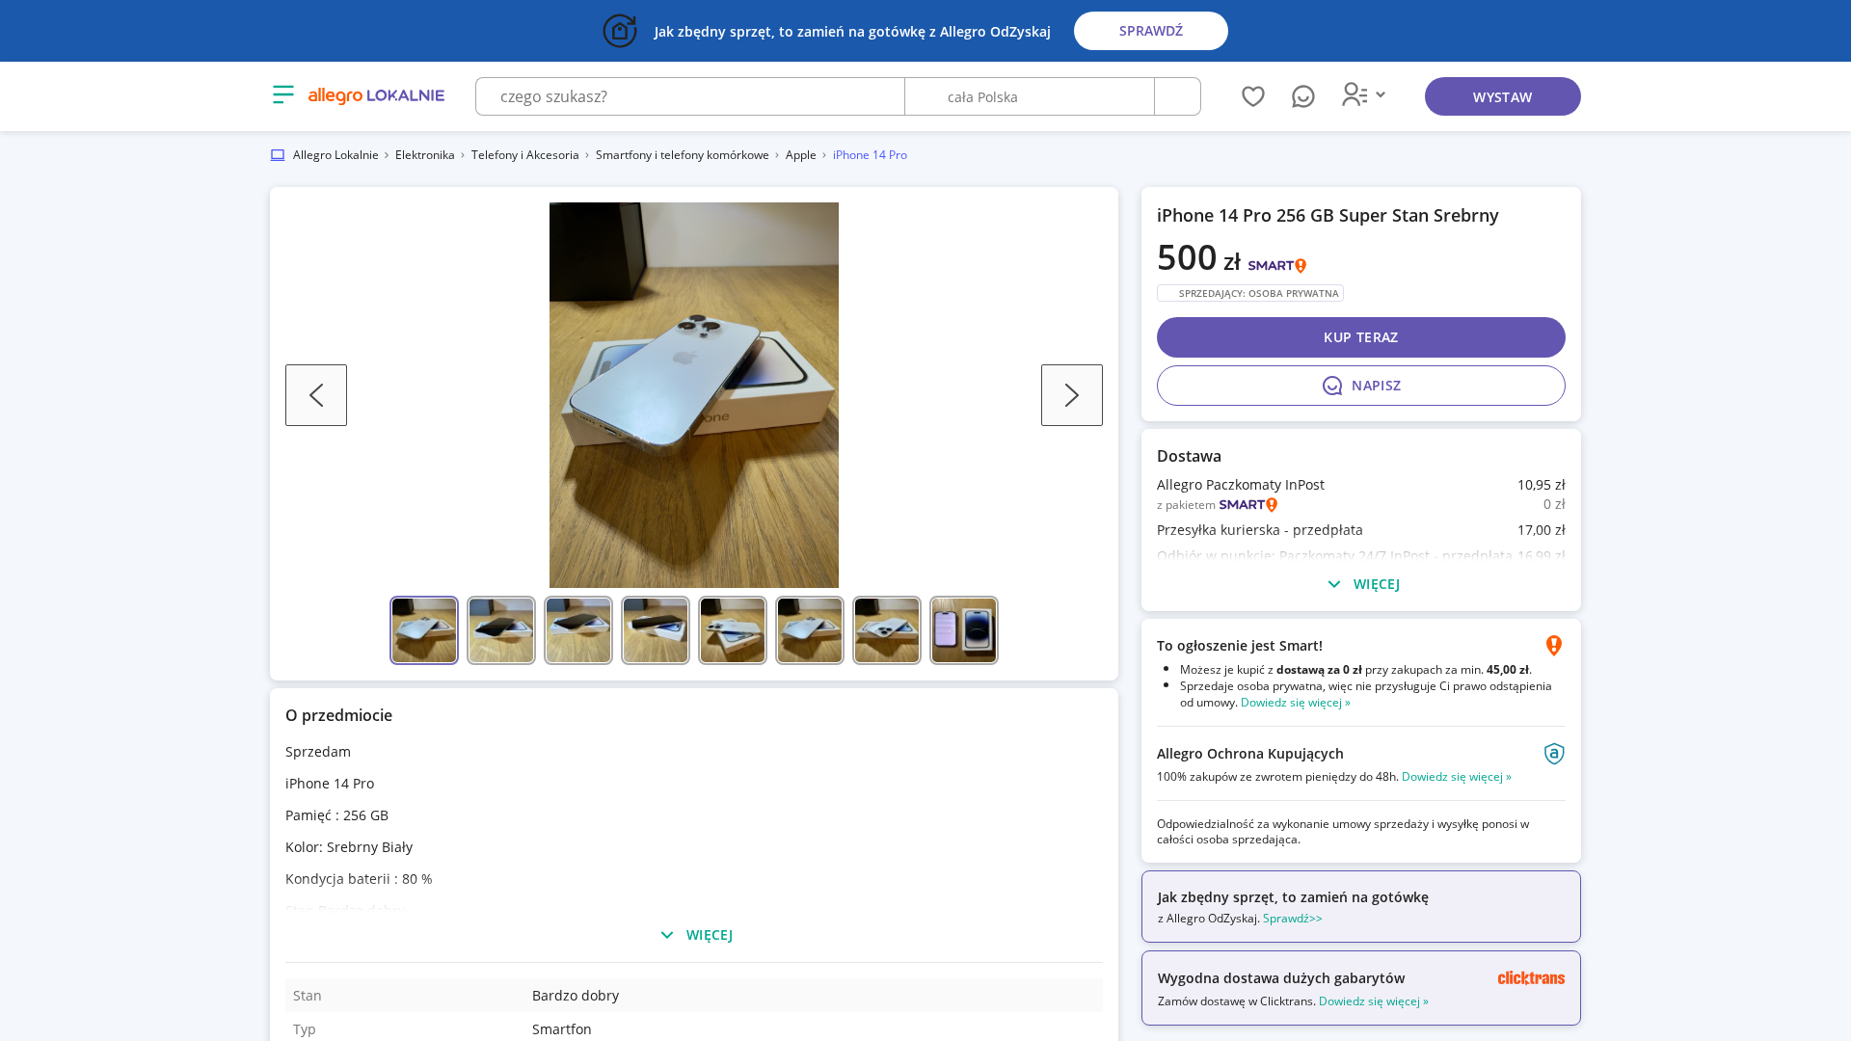1851x1041 pixels.
Task: Open iPhone 14 Pro breadcrumb link
Action: (870, 155)
